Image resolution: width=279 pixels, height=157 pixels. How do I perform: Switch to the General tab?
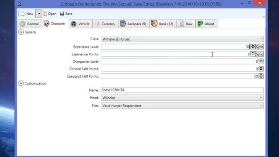coord(29,24)
